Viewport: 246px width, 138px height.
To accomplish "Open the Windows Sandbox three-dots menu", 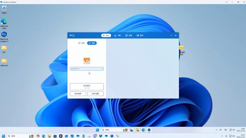I will 227,2.
